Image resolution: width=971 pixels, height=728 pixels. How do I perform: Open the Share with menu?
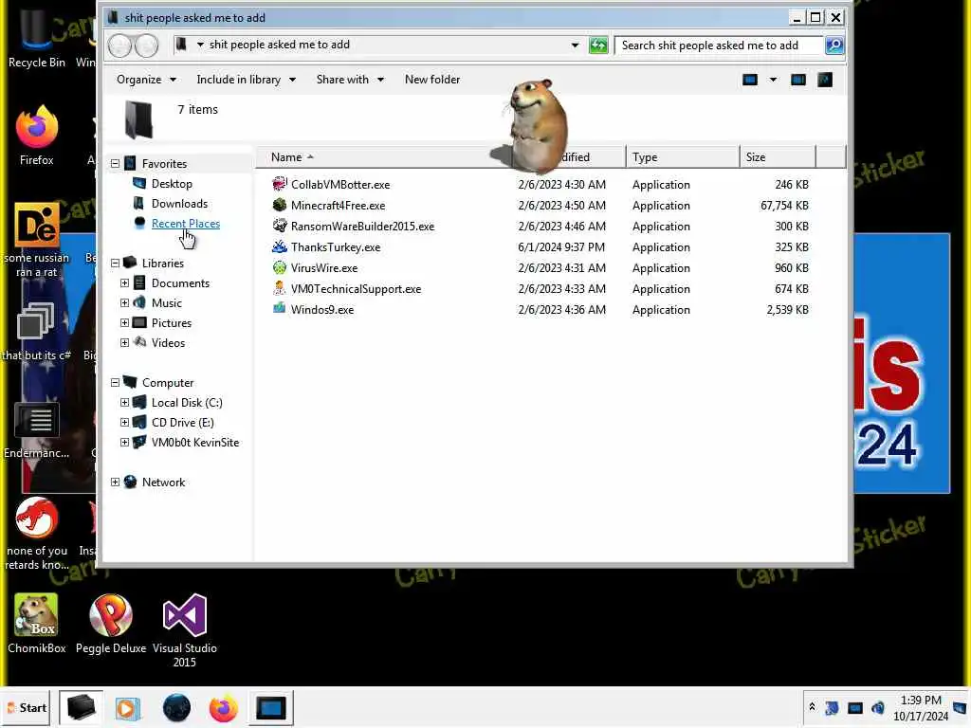[350, 80]
